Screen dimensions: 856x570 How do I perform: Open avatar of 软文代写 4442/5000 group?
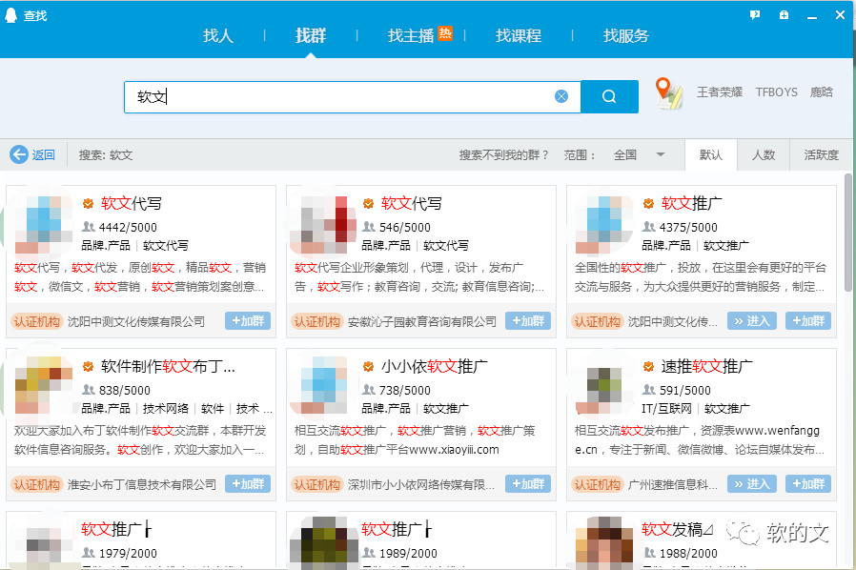coord(44,225)
